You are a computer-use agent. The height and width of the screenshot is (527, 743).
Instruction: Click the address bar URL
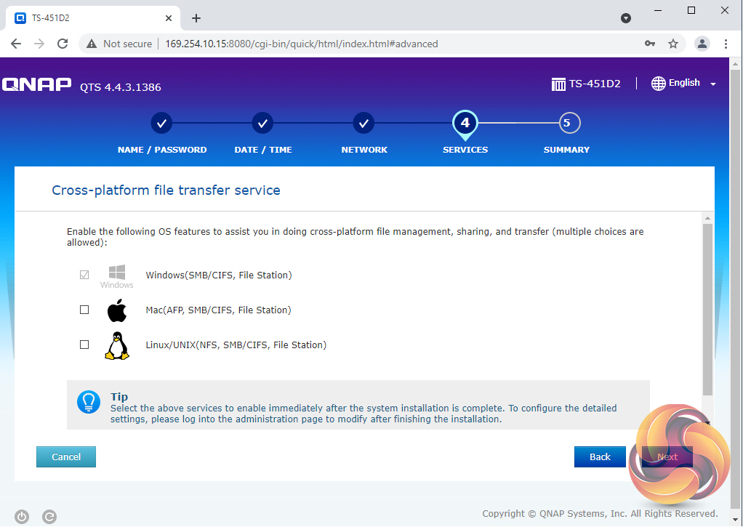302,44
